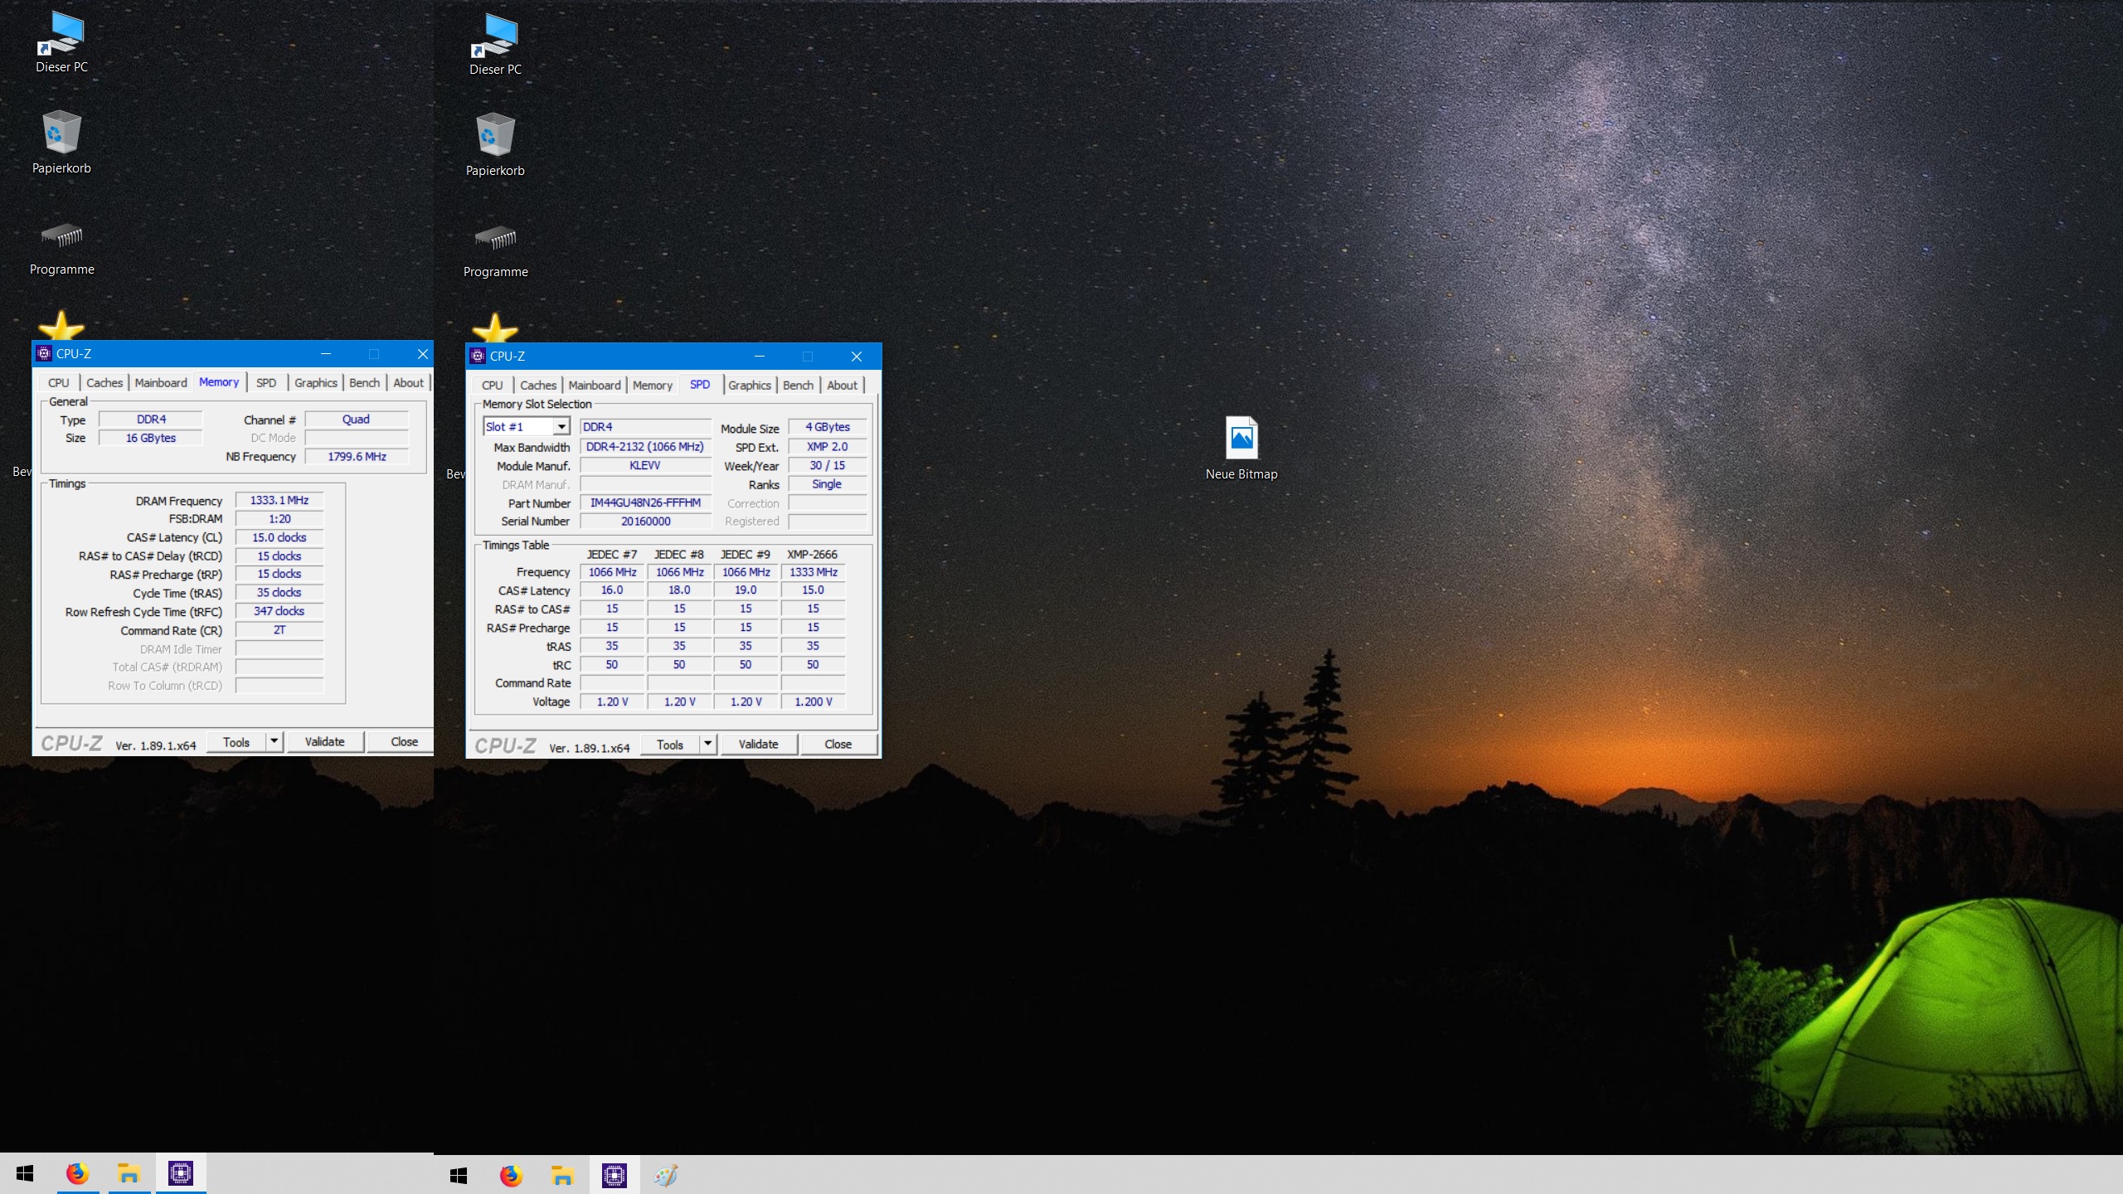Click CPU-Z icon in right taskbar
Screen dimensions: 2123x1194
click(614, 1175)
